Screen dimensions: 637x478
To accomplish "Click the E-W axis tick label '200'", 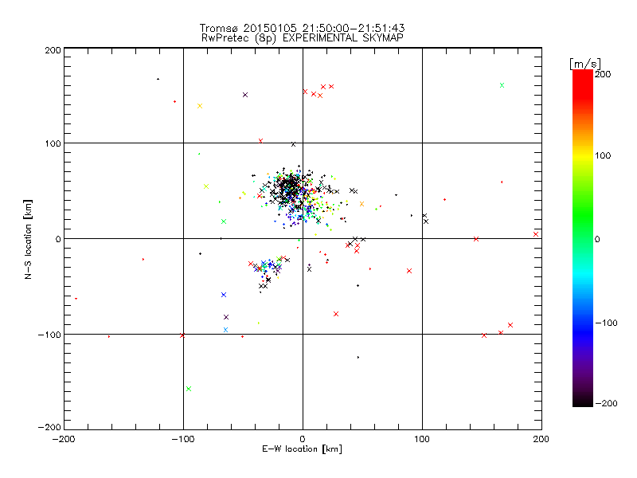I will point(541,439).
